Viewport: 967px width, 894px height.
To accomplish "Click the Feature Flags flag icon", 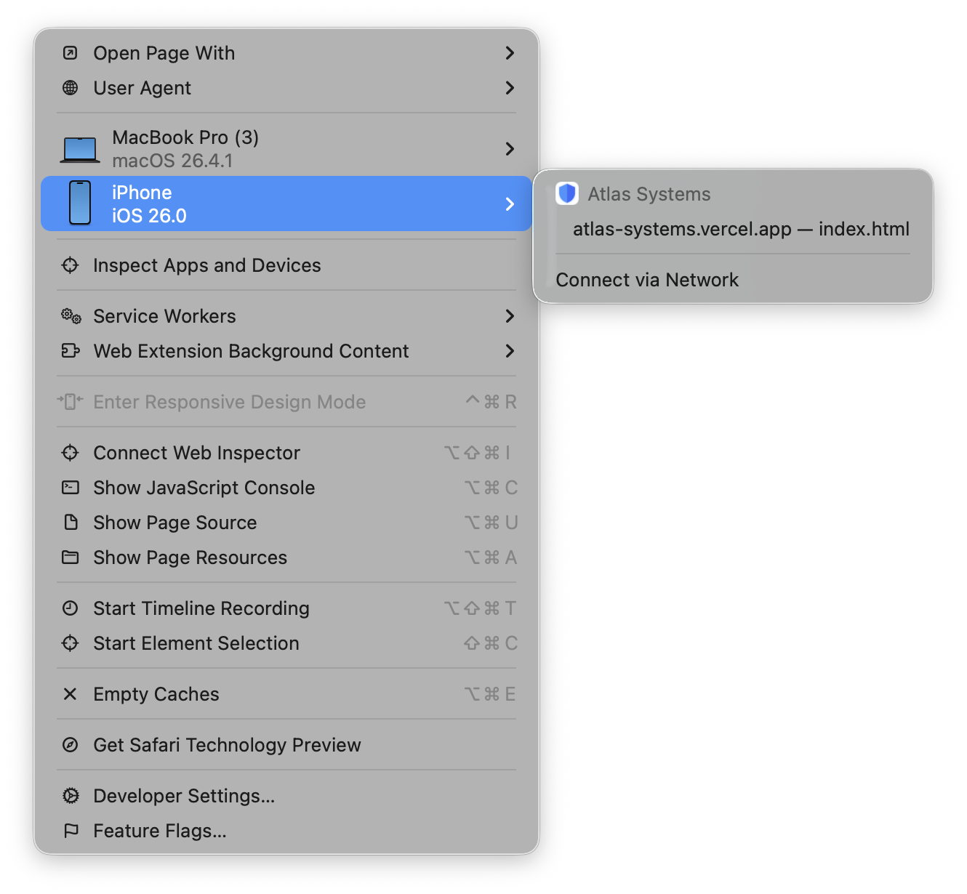I will coord(71,831).
